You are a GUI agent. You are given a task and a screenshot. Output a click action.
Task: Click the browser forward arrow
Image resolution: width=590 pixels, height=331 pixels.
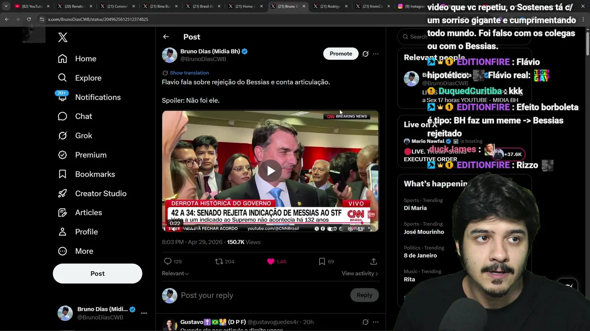coord(18,19)
